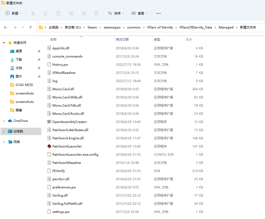Open the 新建 (New) dropdown button
265x219 pixels.
13,13
